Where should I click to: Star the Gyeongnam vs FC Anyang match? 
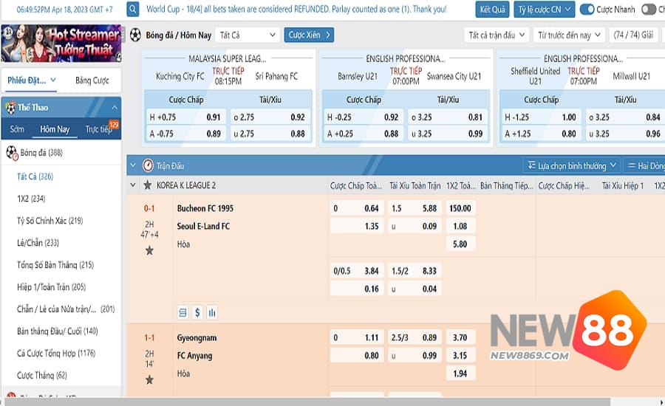(149, 379)
